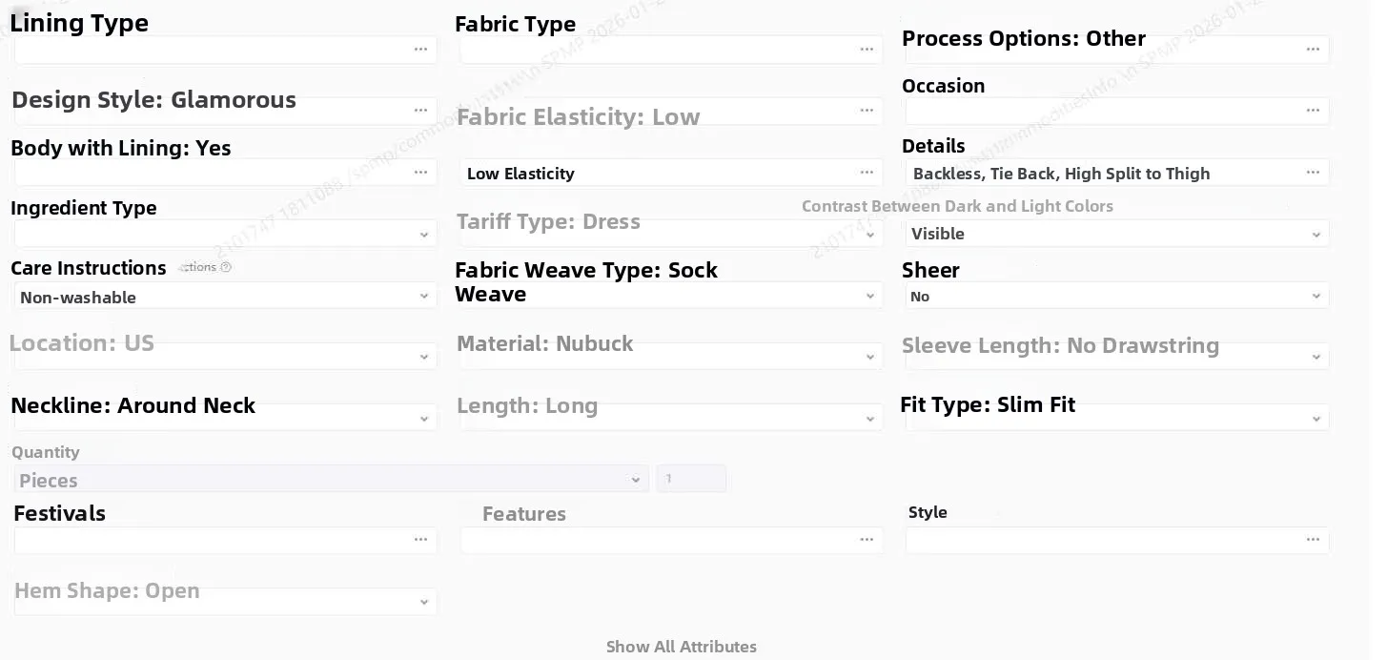
Task: Open the Neckline dropdown
Action: pos(226,418)
